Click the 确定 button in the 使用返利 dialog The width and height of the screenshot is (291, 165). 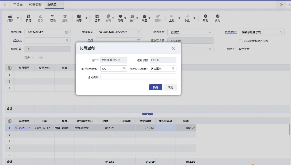155,87
